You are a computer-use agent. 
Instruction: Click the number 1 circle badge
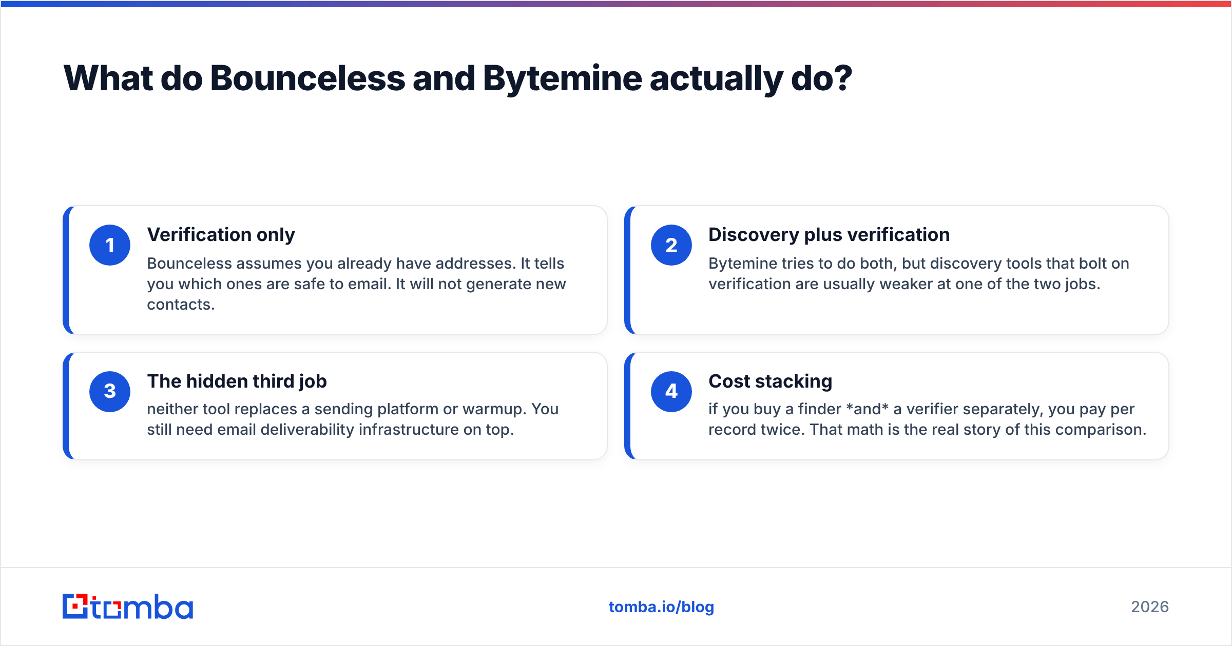click(110, 245)
